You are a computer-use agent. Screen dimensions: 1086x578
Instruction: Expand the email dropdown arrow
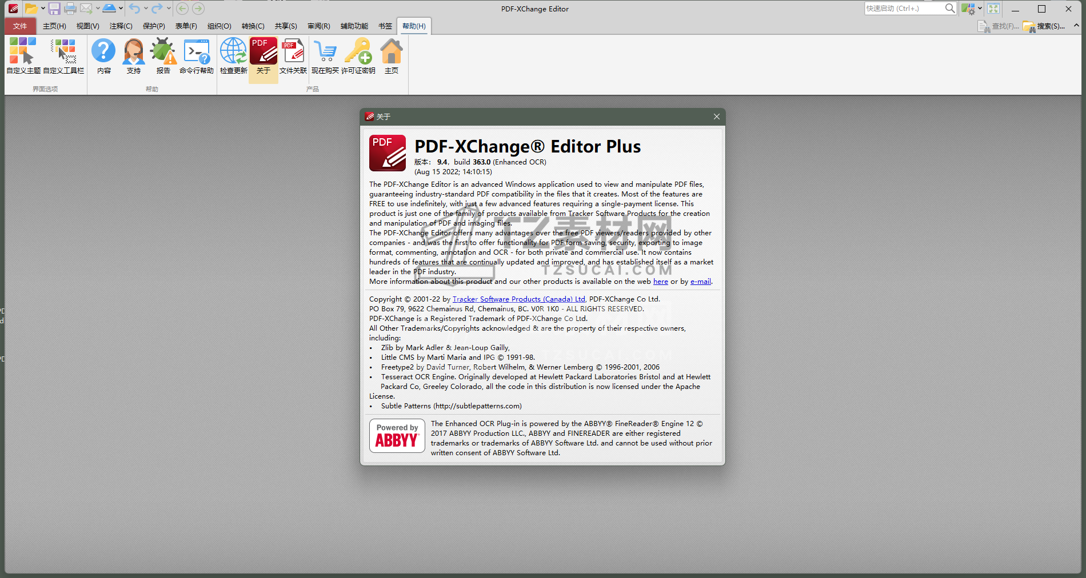98,9
